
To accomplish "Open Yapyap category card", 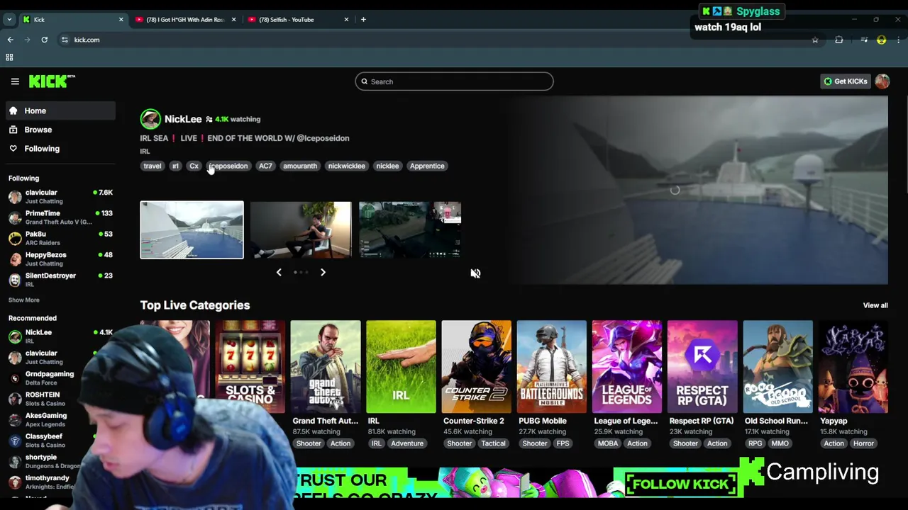I will coord(853,367).
